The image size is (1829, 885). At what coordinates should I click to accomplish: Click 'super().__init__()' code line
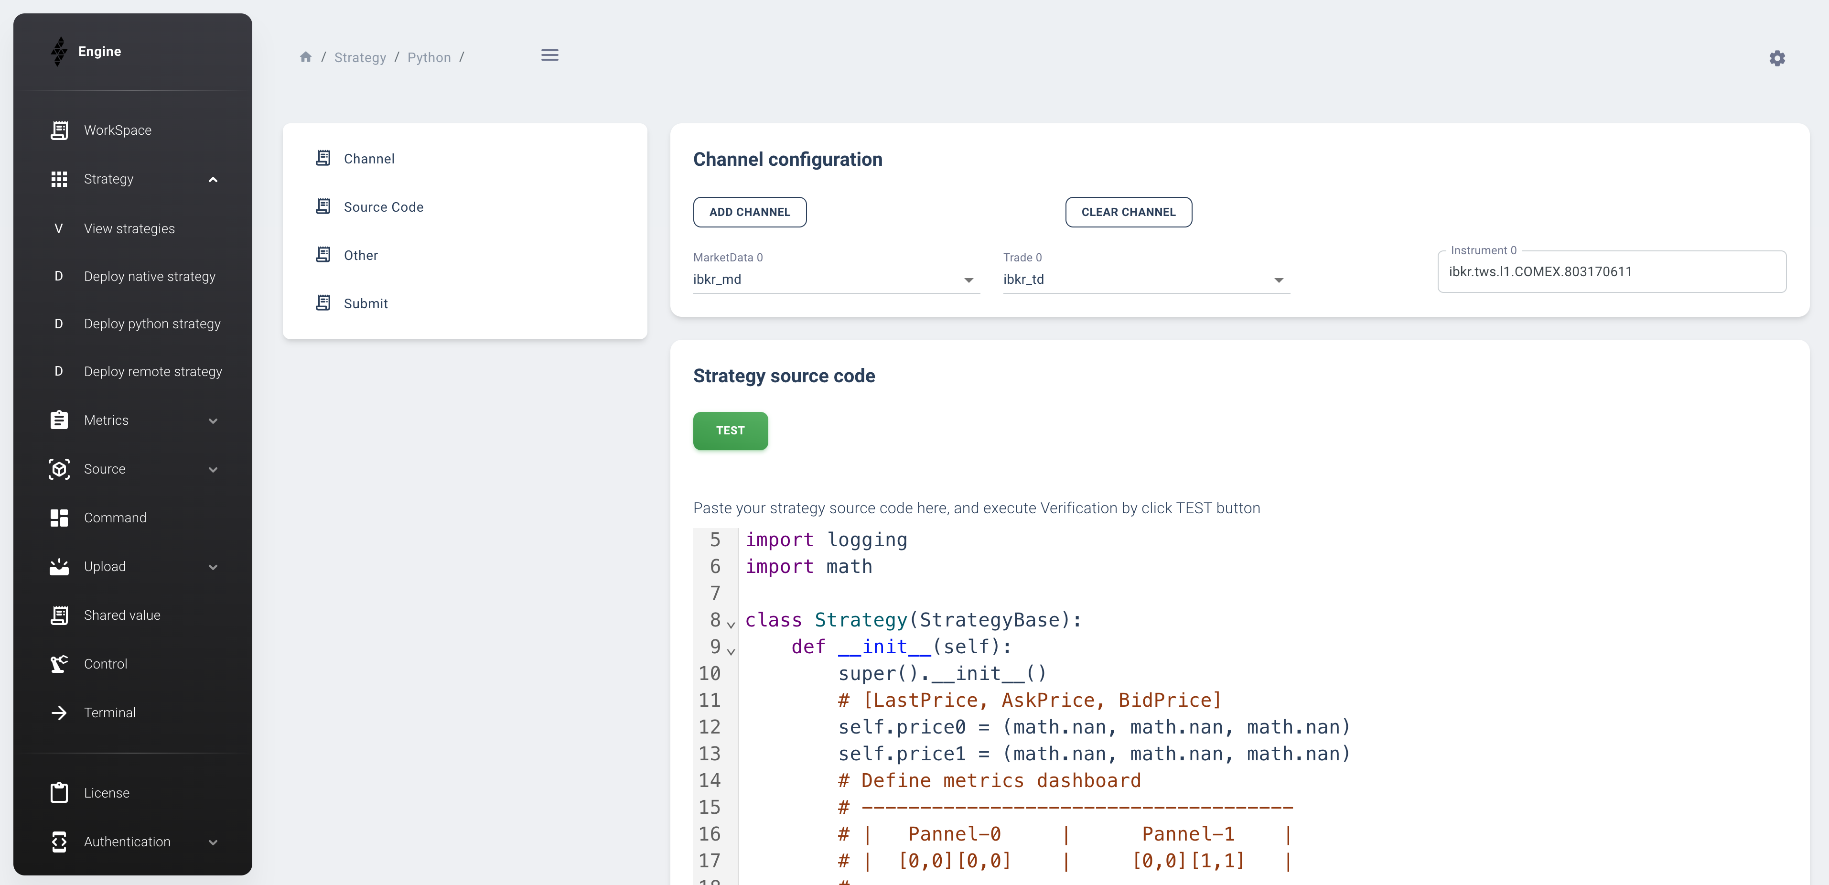(942, 673)
